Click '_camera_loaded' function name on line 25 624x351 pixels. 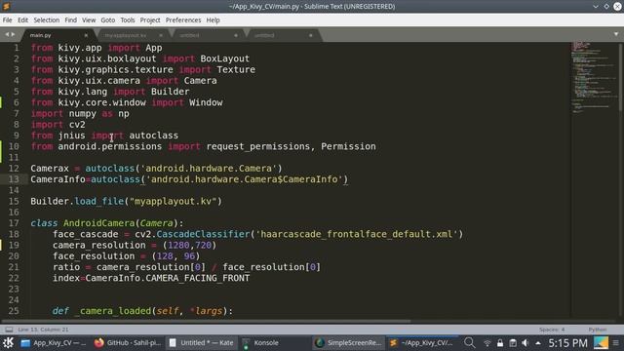click(x=113, y=311)
